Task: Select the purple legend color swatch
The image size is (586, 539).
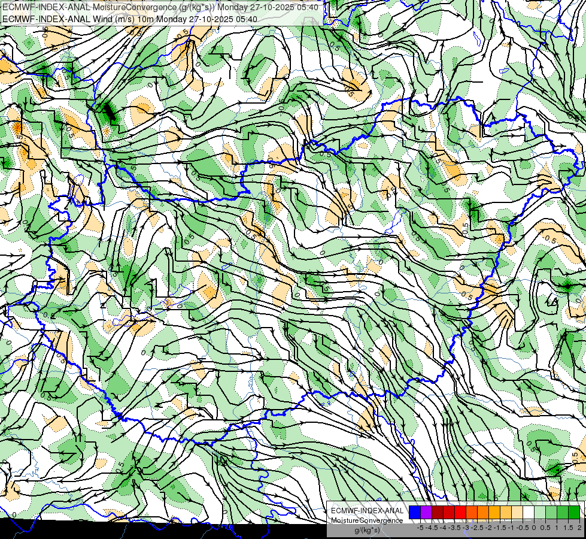Action: [426, 512]
